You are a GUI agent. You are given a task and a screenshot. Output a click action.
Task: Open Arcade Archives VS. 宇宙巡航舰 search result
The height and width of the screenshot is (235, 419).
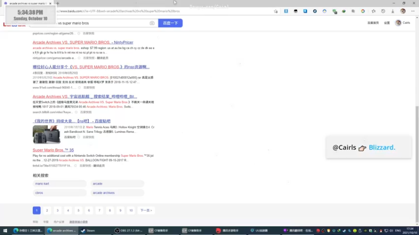point(85,97)
